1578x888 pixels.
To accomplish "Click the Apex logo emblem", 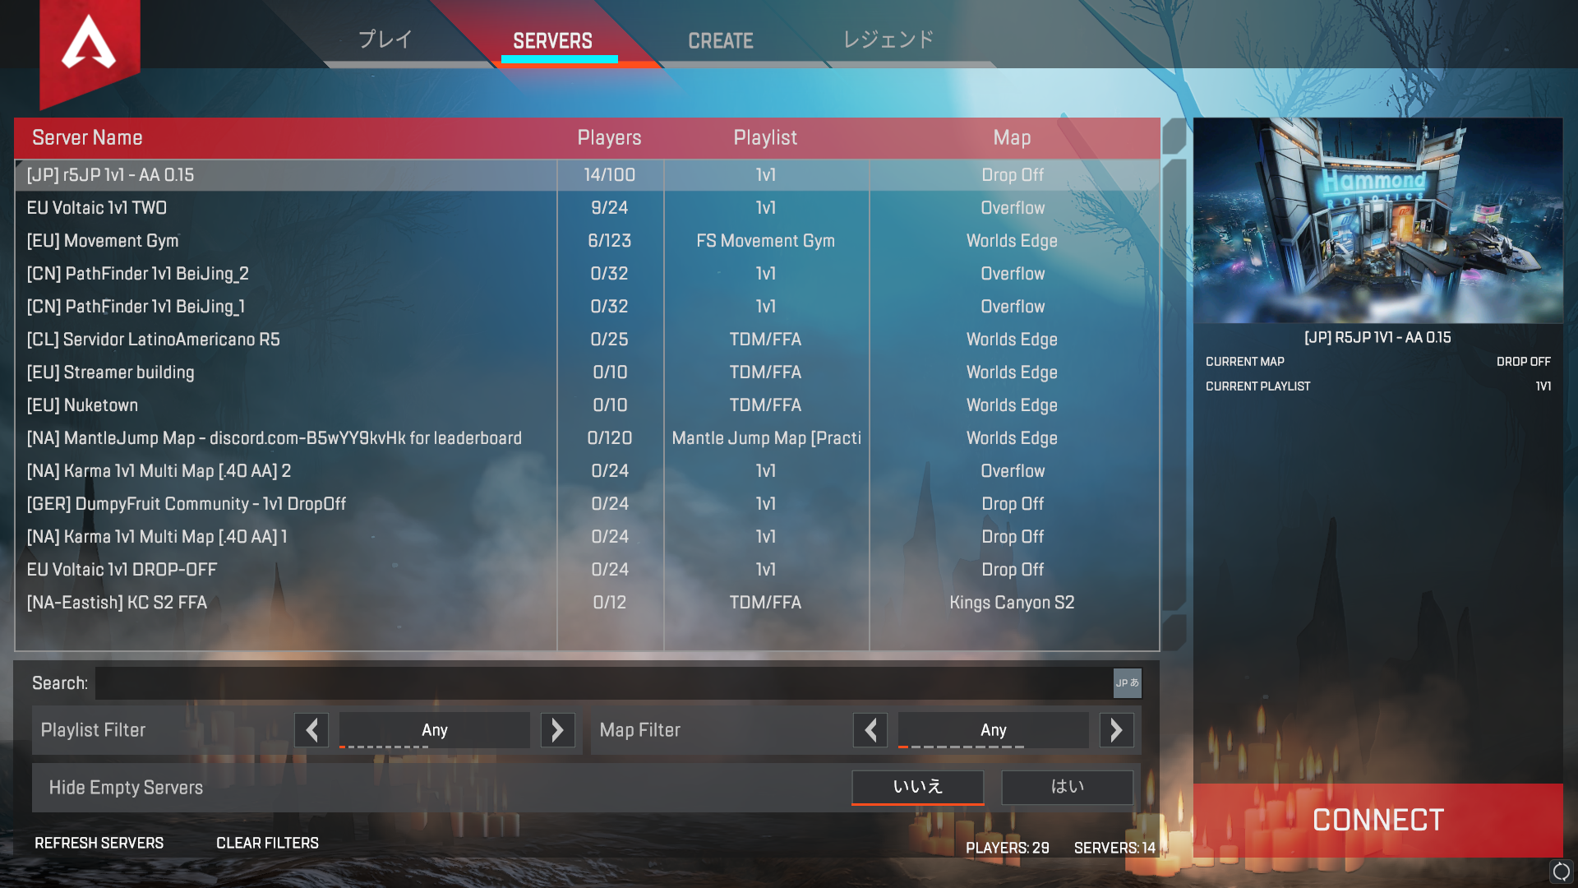I will tap(90, 44).
